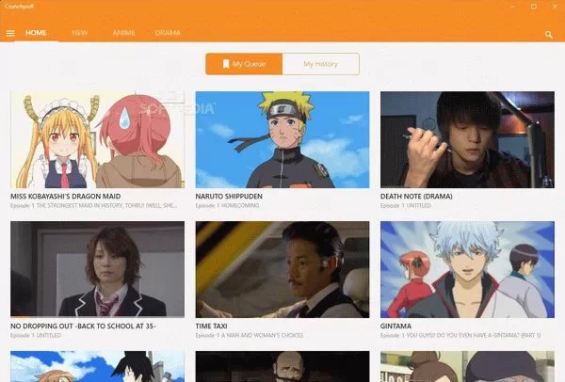Click NO DROPPING OUT -BACK TO SCHOOL AT 35- title
Screen dimensions: 565x382
coord(83,326)
